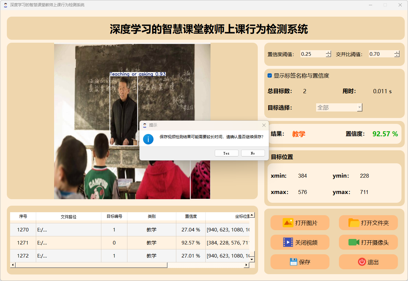Click the green camera icon for 打开摄像头
The height and width of the screenshot is (281, 408).
point(354,243)
